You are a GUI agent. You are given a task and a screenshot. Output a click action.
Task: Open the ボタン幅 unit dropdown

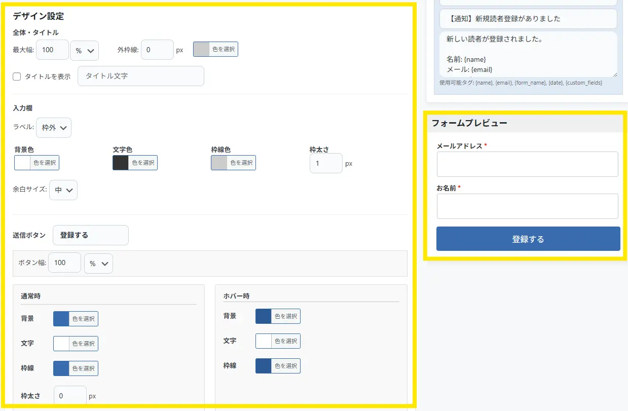pyautogui.click(x=98, y=264)
